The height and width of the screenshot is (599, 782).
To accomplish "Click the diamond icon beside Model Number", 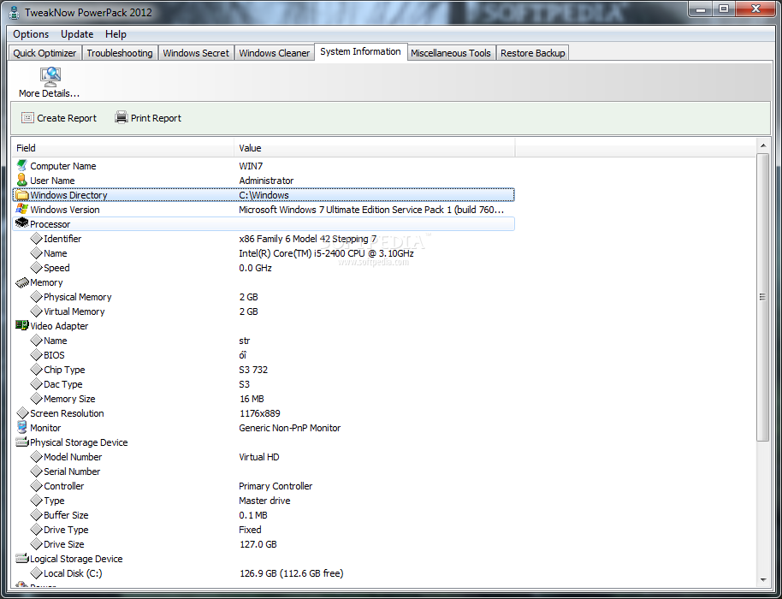I will tap(36, 456).
